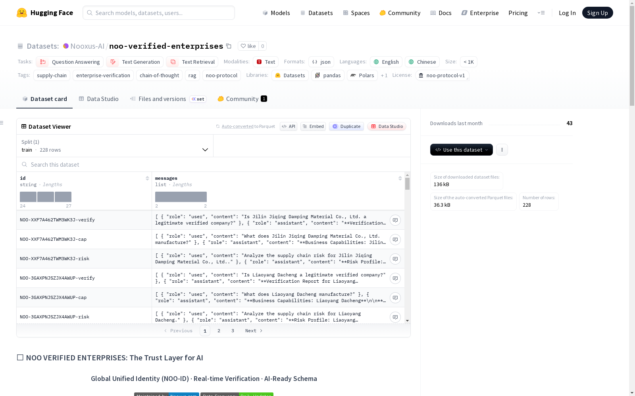Open the pandas library tag
Screen dimensions: 635x396
[328, 75]
